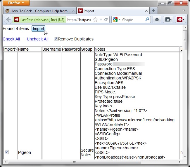Reload the page with the refresh icon

click(x=106, y=19)
